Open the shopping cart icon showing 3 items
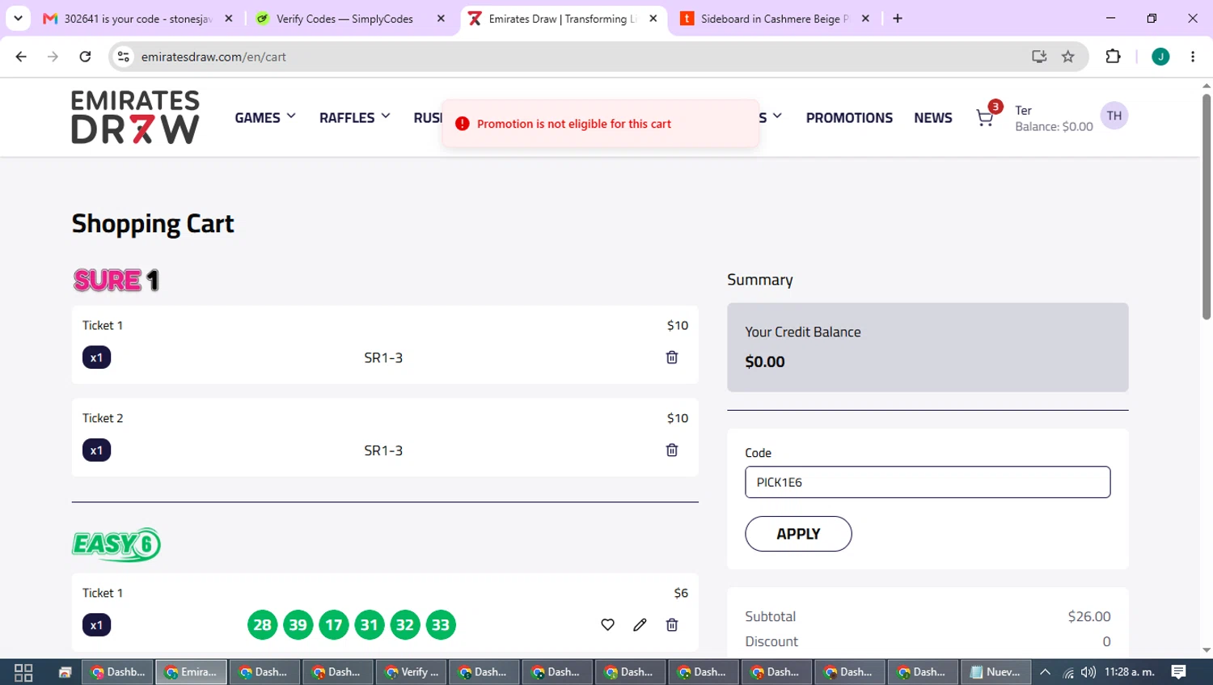Screen dimensions: 1213x685 click(x=985, y=117)
